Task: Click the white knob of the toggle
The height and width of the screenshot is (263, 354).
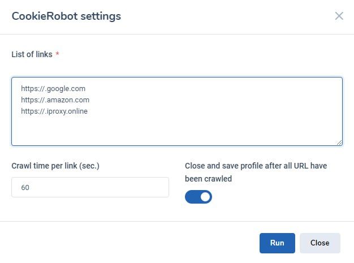Action: pos(205,197)
